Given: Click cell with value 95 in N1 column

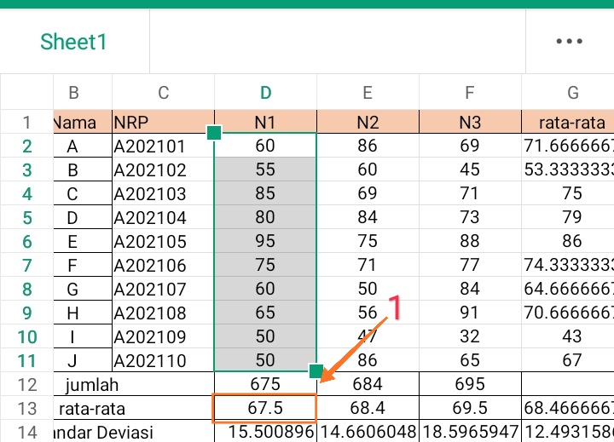Looking at the screenshot, I should (x=265, y=241).
